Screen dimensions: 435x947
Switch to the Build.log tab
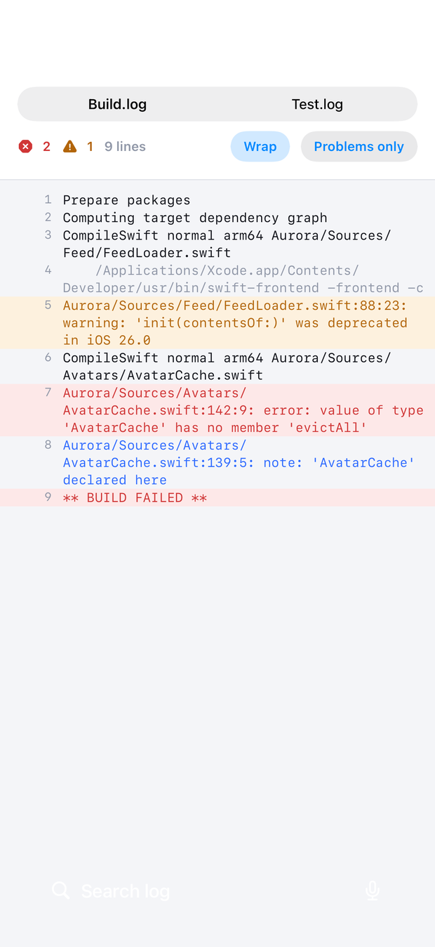click(x=117, y=104)
